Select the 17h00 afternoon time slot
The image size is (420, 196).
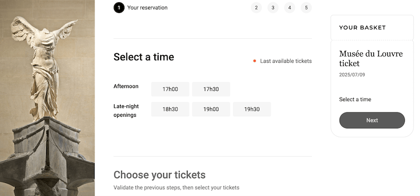[170, 89]
